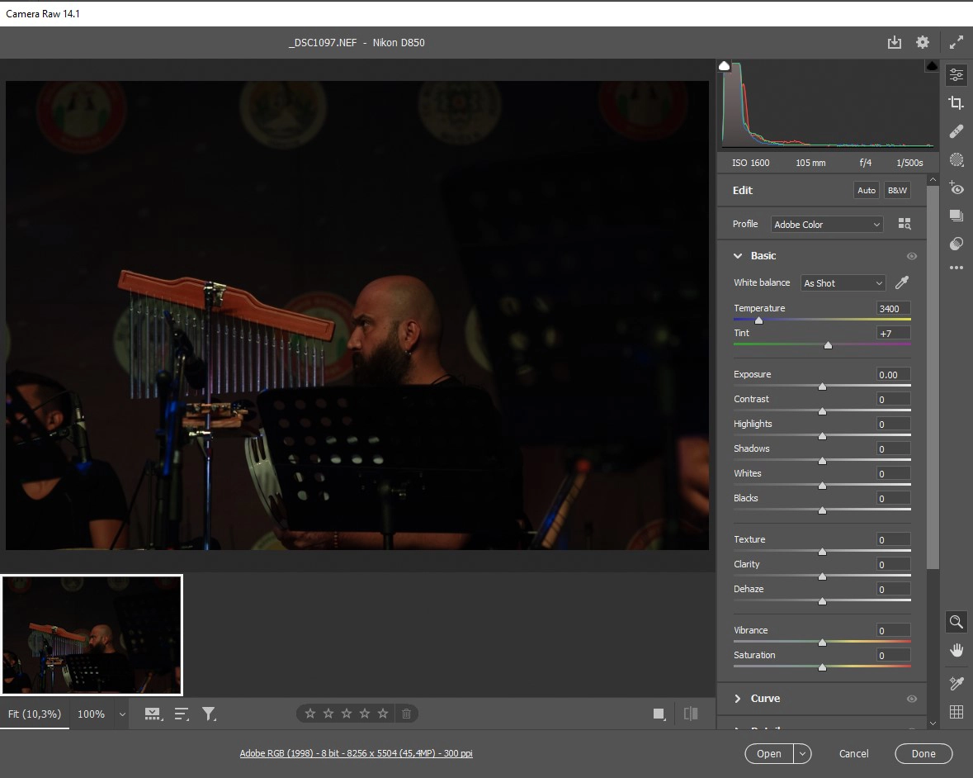The height and width of the screenshot is (778, 973).
Task: Select the Red Eye removal tool
Action: (x=956, y=187)
